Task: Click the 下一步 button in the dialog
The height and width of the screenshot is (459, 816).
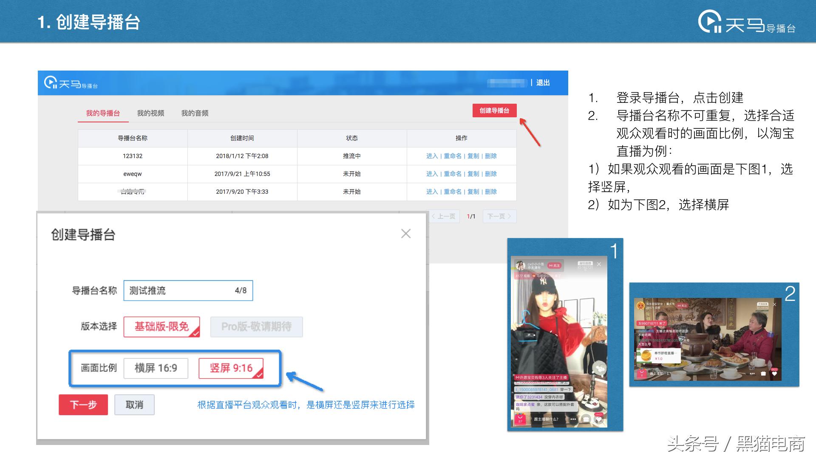Action: click(x=83, y=405)
